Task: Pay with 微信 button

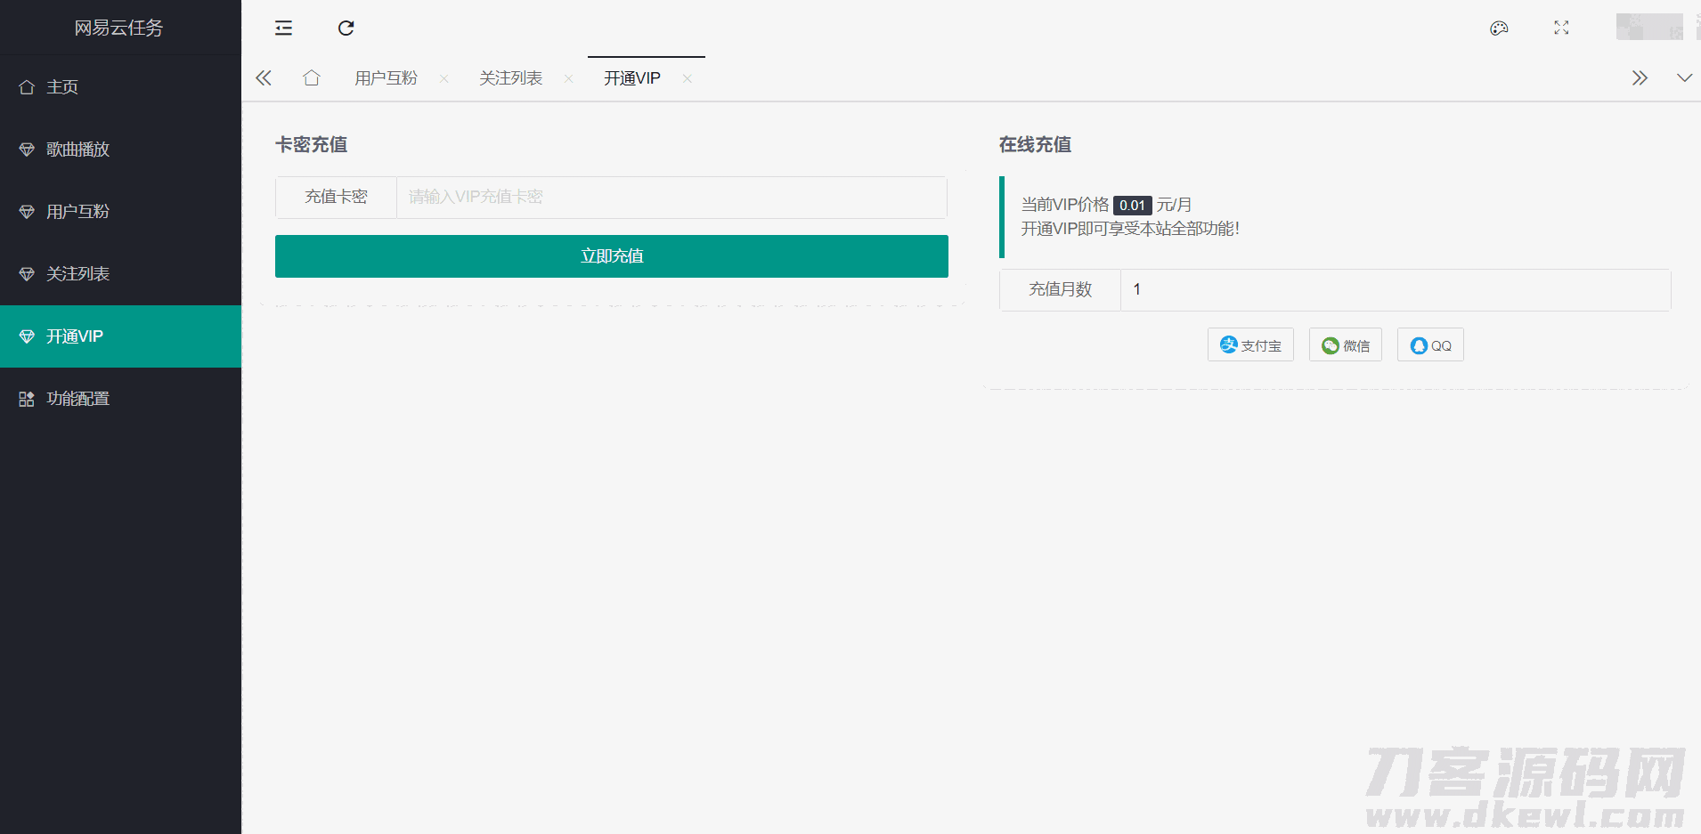Action: pyautogui.click(x=1345, y=345)
